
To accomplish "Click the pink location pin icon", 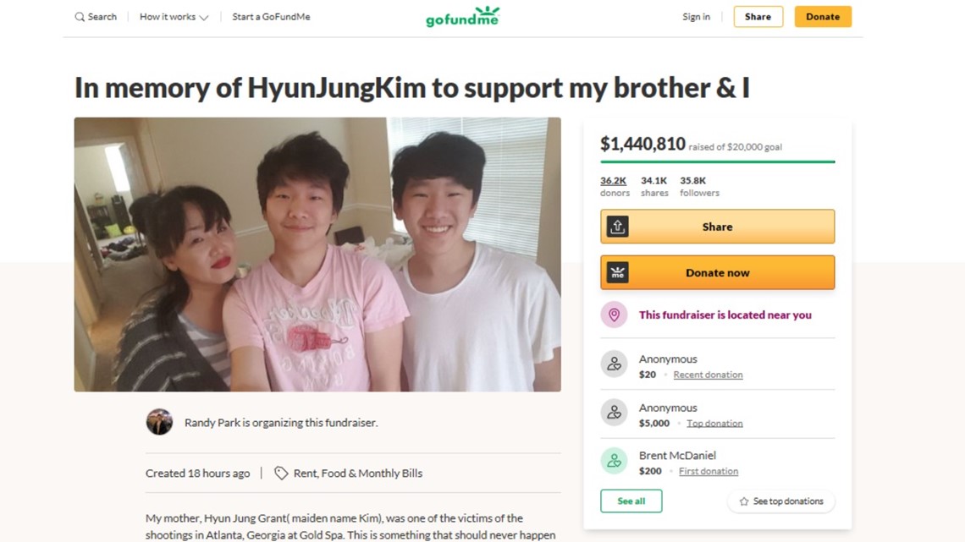I will 614,315.
